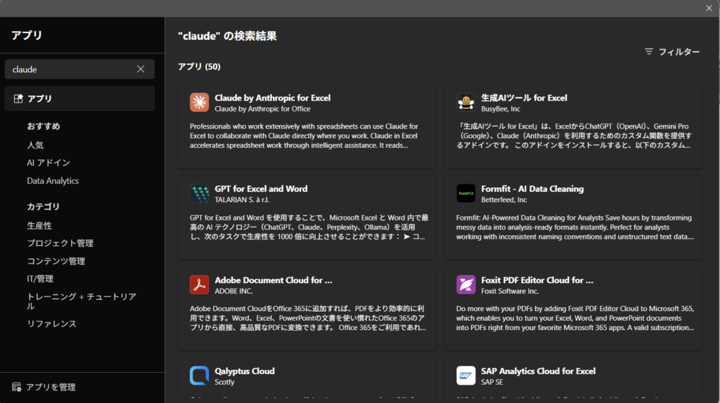Open the 人気 category
Screen dimensions: 720x403
(x=35, y=145)
